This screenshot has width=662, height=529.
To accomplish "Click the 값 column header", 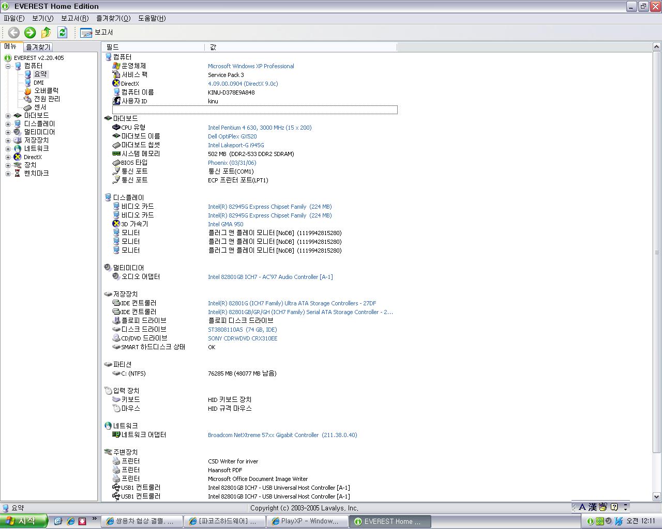I will point(301,47).
